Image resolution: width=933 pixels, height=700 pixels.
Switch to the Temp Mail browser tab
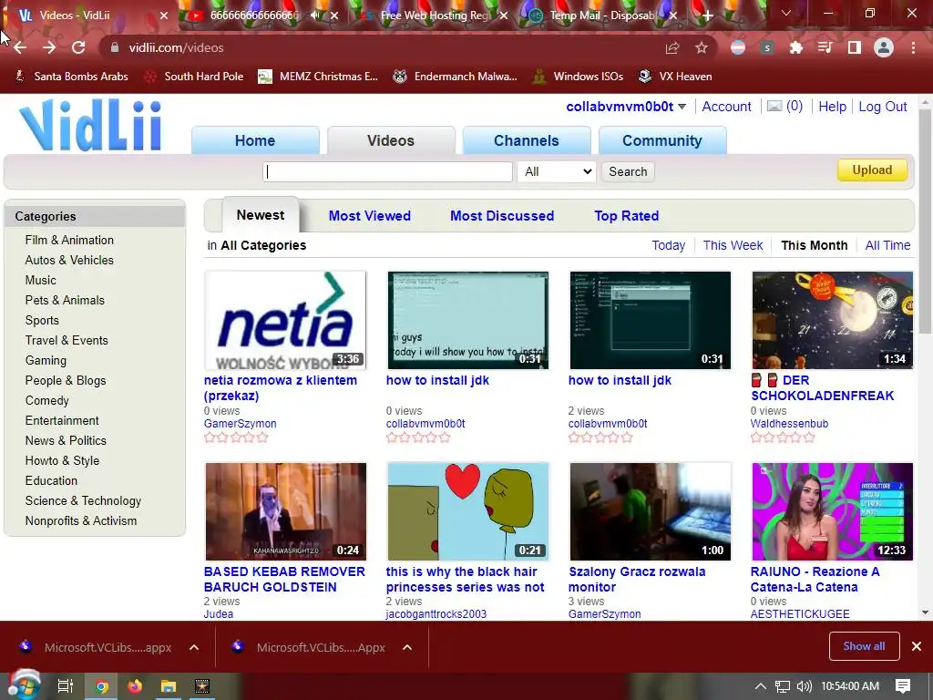coord(601,15)
